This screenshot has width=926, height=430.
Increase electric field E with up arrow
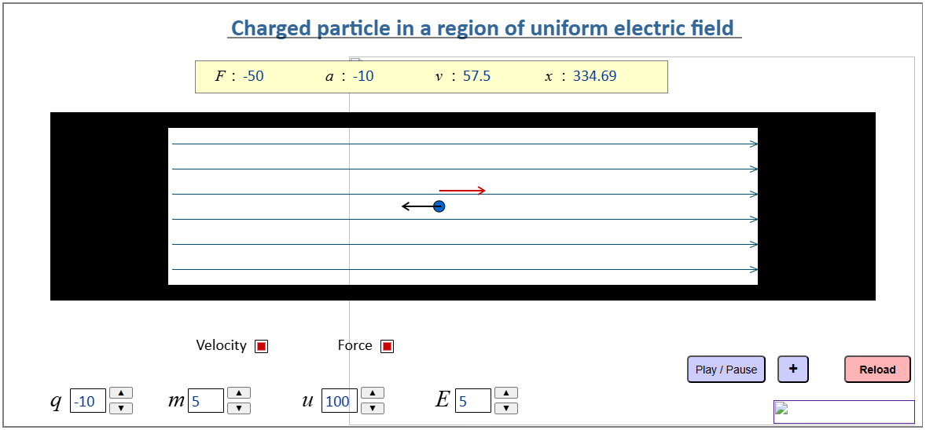click(506, 393)
